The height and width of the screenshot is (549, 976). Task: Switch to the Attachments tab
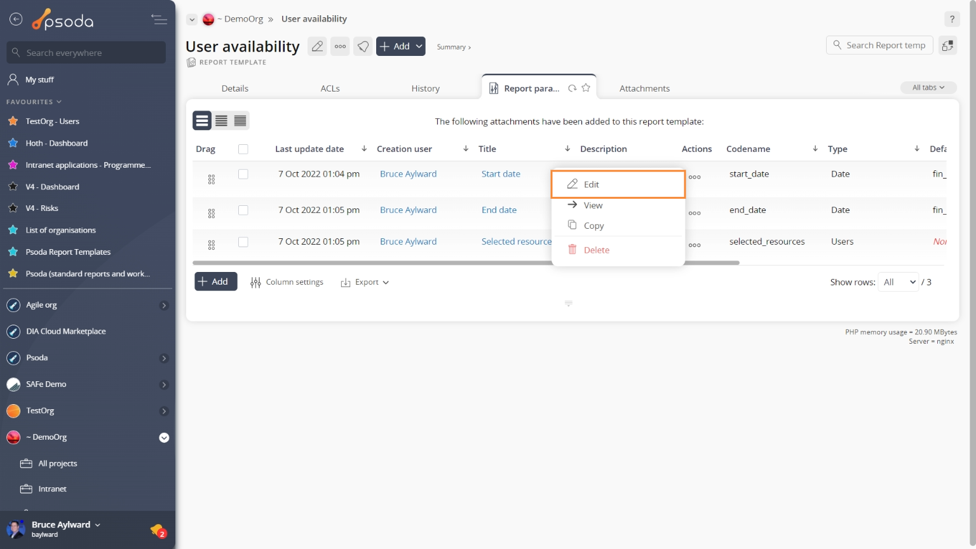(x=644, y=88)
